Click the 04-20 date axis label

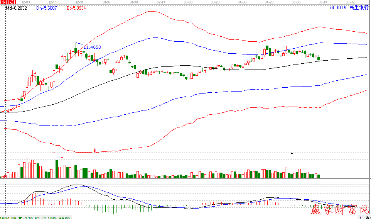pos(270,2)
